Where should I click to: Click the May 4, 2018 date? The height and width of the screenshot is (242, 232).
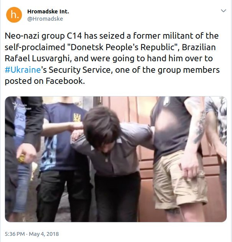click(x=44, y=234)
